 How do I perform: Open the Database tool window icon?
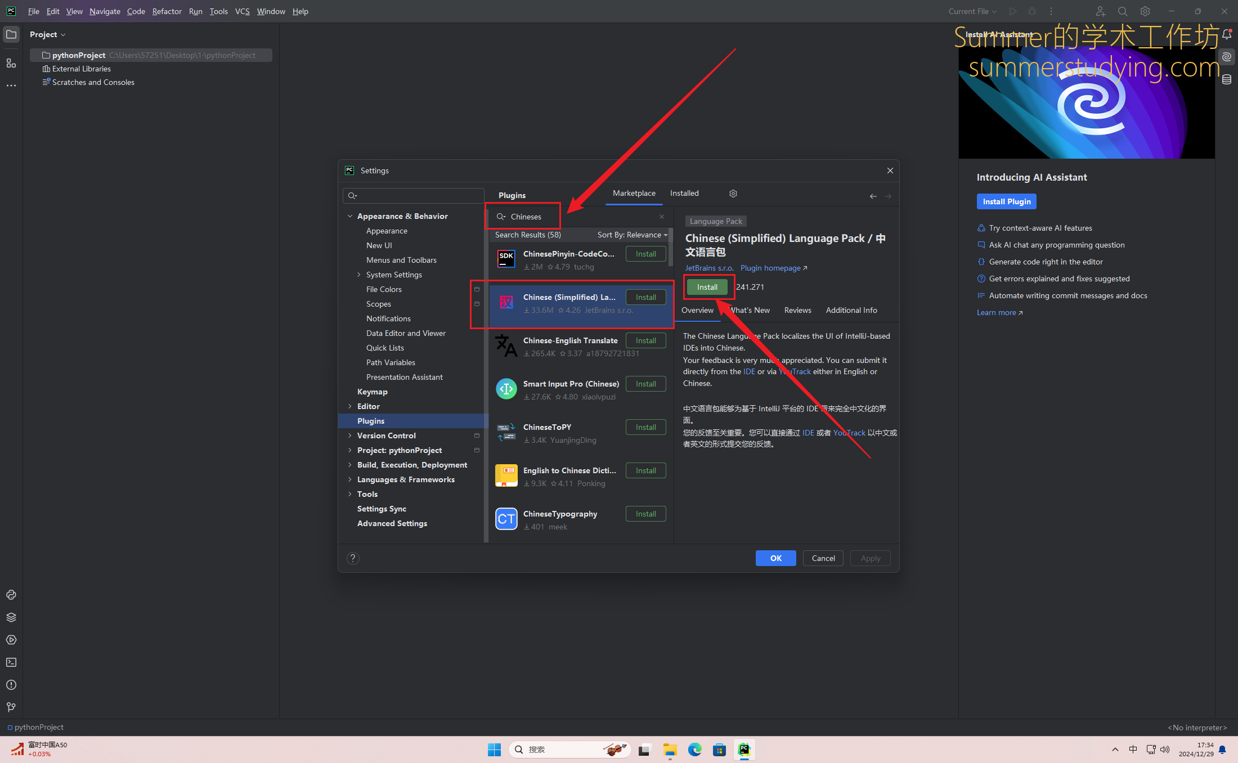1227,79
